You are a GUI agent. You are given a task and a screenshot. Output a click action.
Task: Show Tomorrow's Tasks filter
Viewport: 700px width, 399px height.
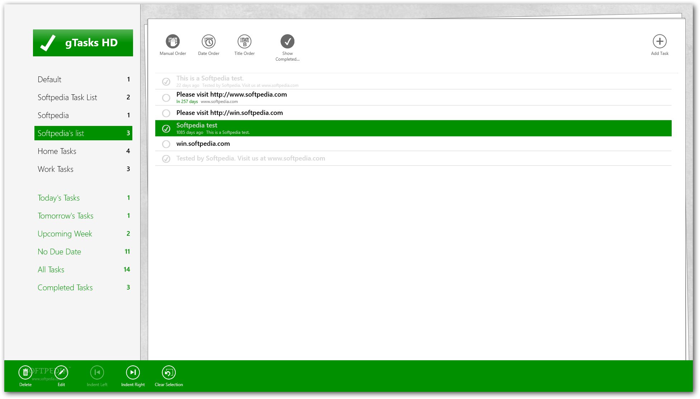(x=83, y=216)
